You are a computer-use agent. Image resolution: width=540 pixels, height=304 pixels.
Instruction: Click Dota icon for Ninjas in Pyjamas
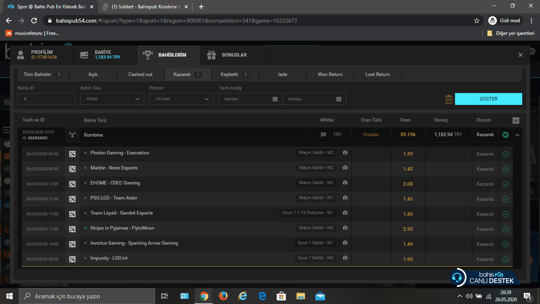[x=72, y=229]
